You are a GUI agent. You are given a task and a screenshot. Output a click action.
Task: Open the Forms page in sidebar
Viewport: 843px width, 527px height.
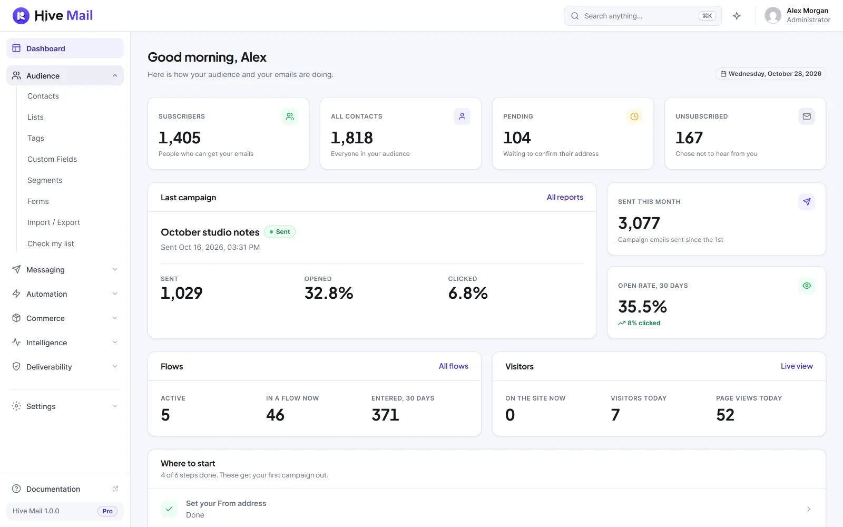pyautogui.click(x=38, y=201)
